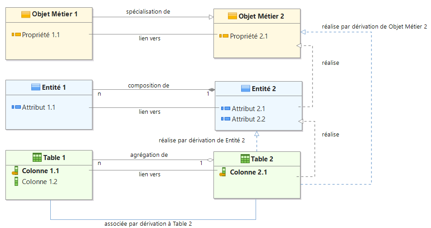Click the Entité 1 header icon

(36, 87)
